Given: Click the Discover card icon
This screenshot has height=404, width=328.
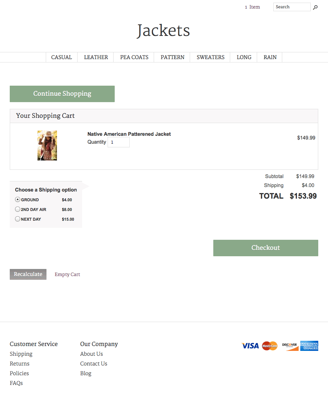Looking at the screenshot, I should click(x=290, y=346).
